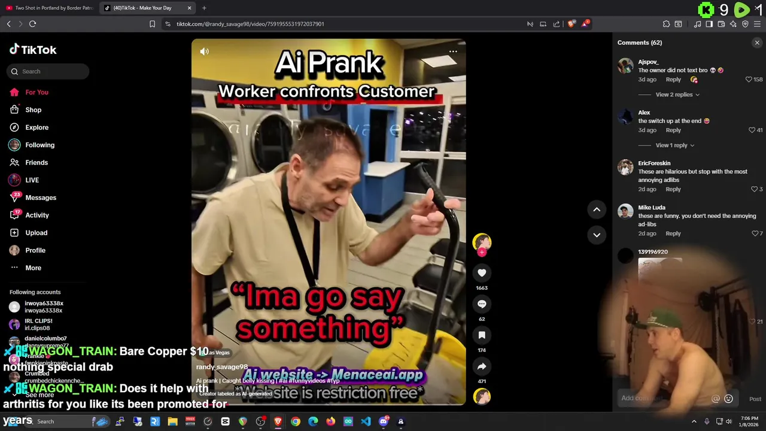Go to the next video with down arrow
The height and width of the screenshot is (431, 766).
click(597, 235)
